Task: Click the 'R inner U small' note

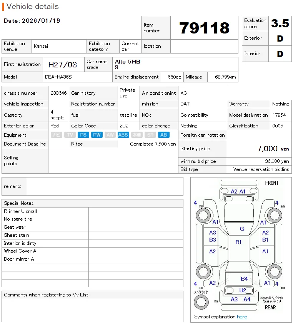Action: click(x=20, y=211)
